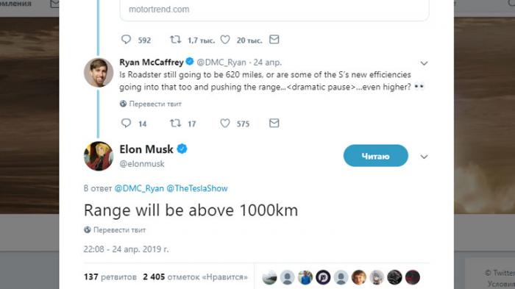Screen dimensions: 515x289
Task: View the 2 405 likes list
Action: 195,276
